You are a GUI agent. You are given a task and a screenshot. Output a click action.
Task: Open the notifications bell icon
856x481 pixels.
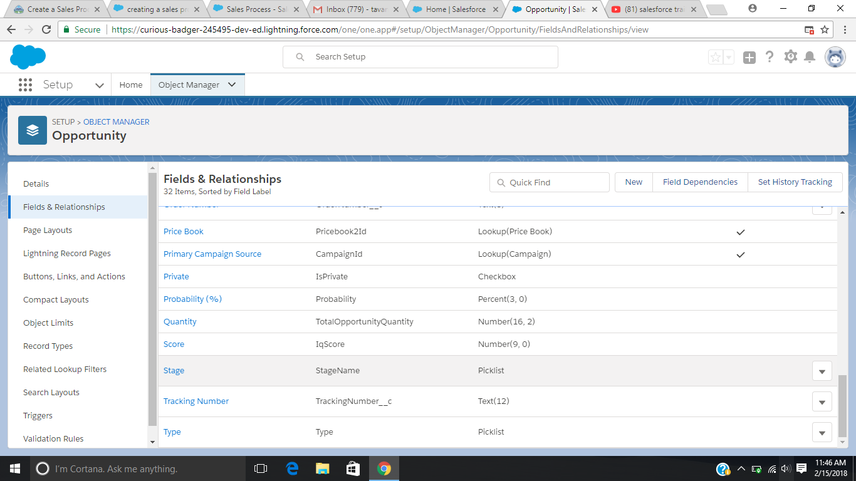[810, 57]
